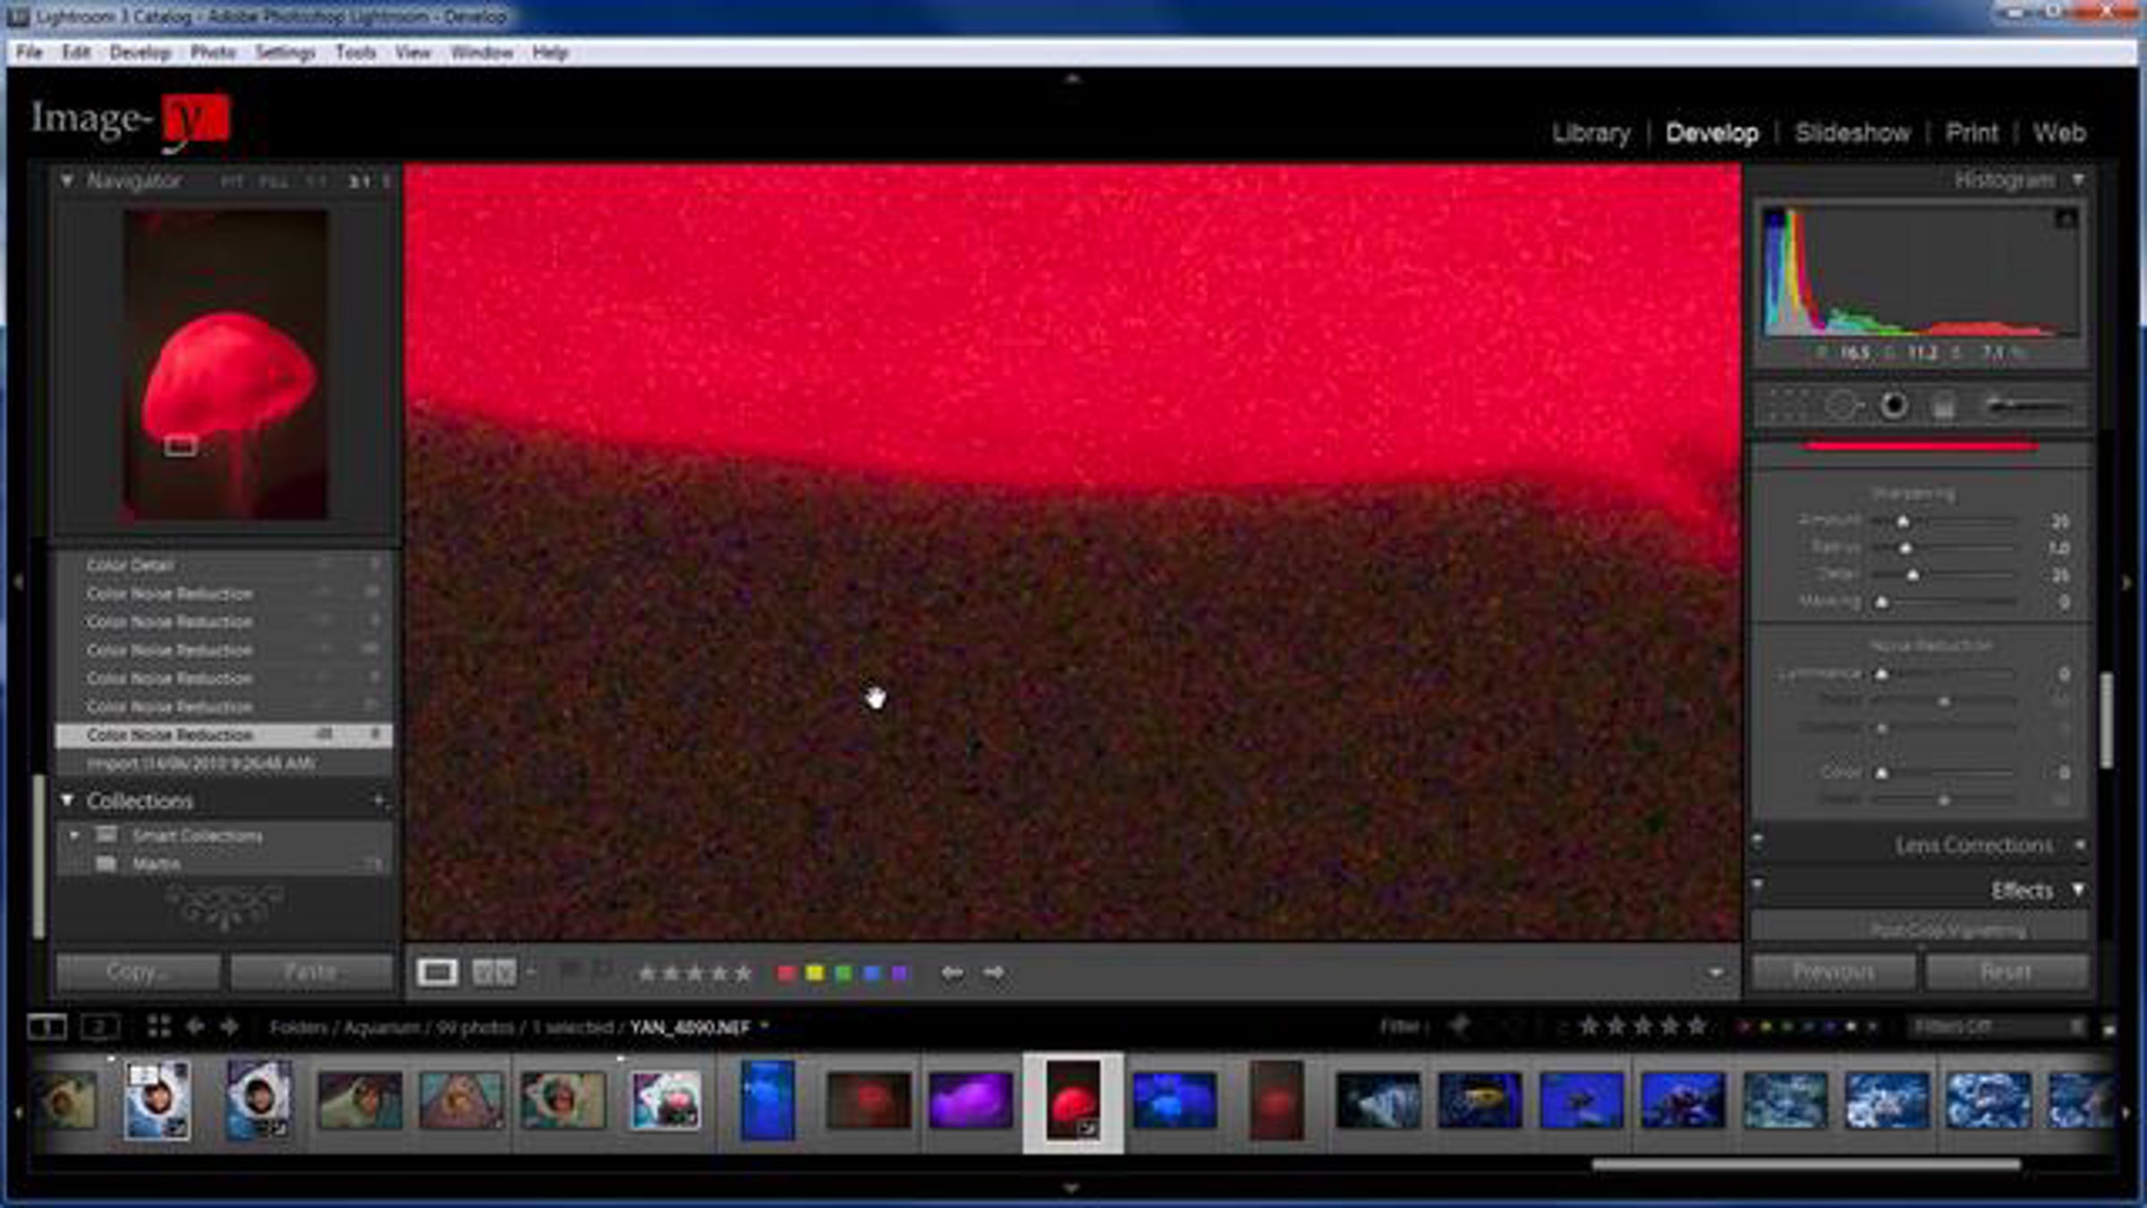The height and width of the screenshot is (1208, 2147).
Task: Adjust the Luminance noise reduction slider
Action: click(x=1881, y=673)
